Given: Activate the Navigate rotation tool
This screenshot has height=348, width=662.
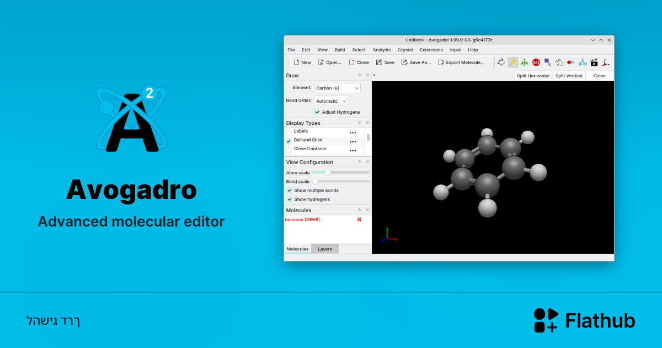Looking at the screenshot, I should coord(501,62).
